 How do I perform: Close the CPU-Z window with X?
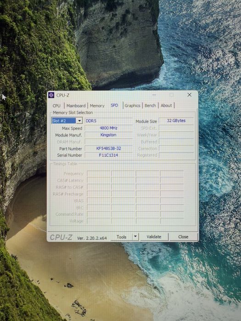(x=189, y=95)
